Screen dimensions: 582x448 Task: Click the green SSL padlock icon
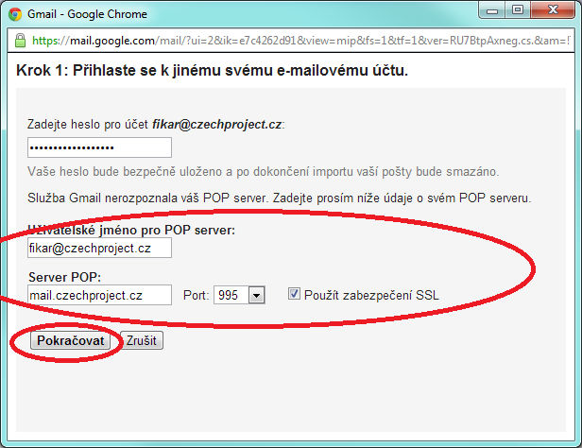[x=20, y=40]
